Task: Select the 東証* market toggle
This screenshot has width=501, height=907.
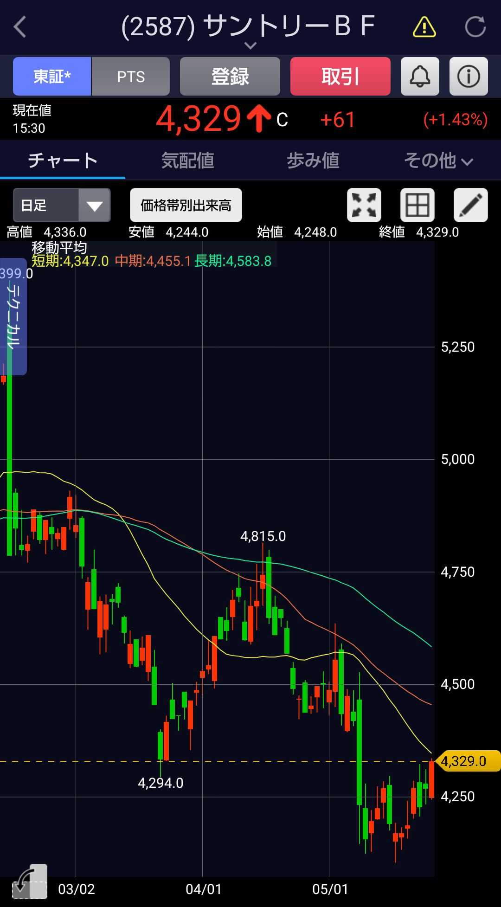Action: click(52, 77)
